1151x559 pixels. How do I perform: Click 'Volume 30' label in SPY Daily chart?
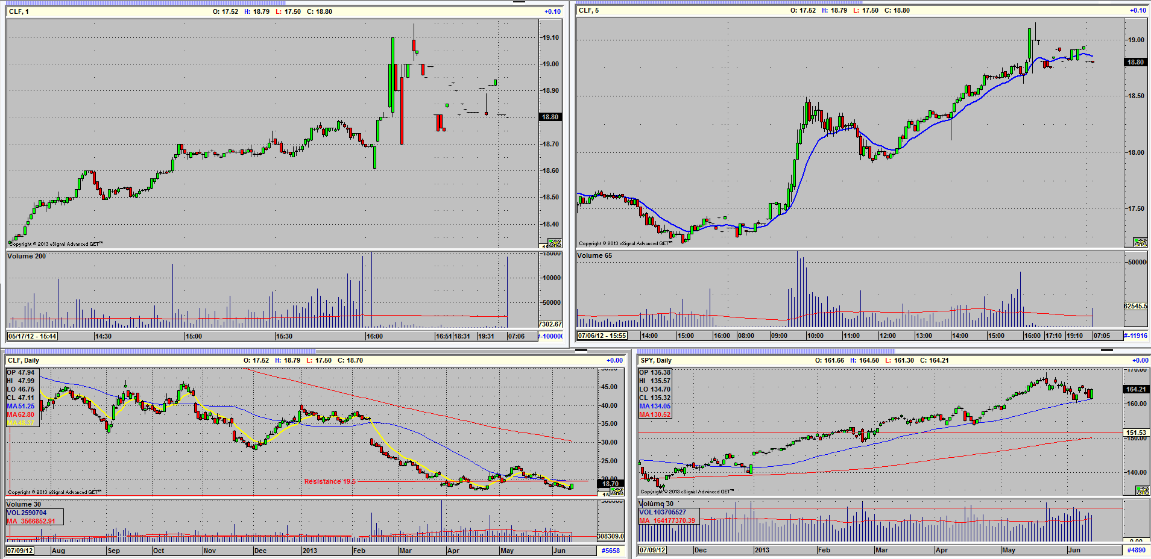coord(656,504)
